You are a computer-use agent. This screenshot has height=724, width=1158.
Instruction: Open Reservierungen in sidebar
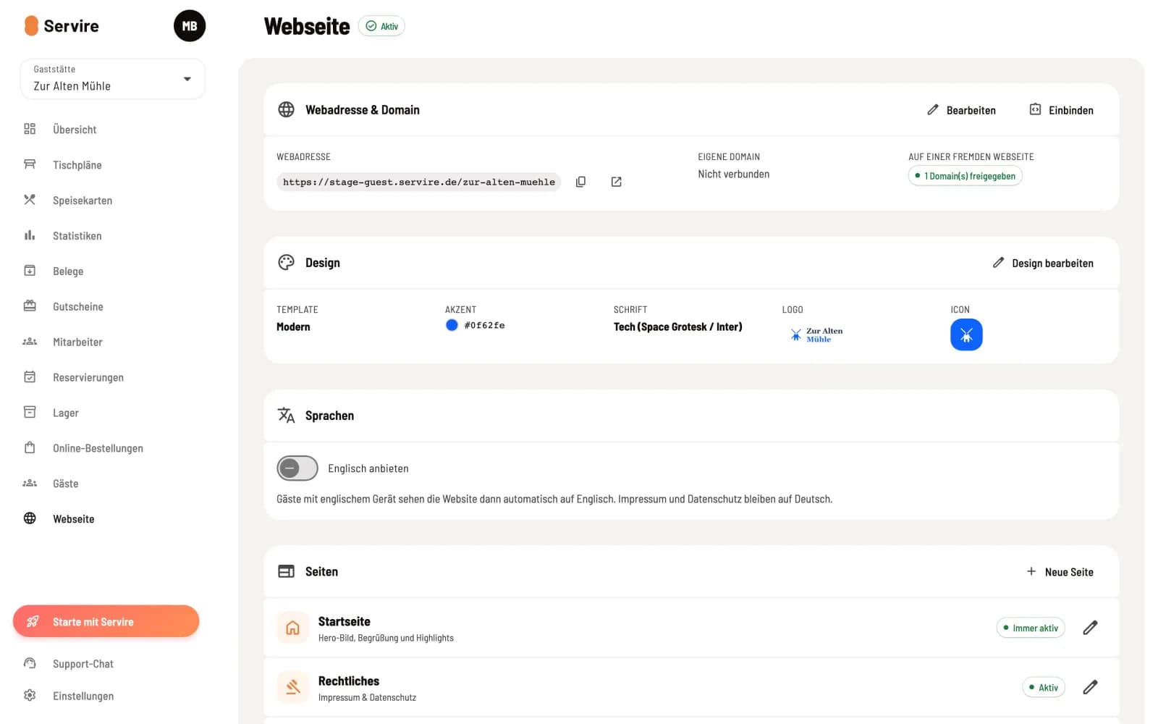click(88, 378)
